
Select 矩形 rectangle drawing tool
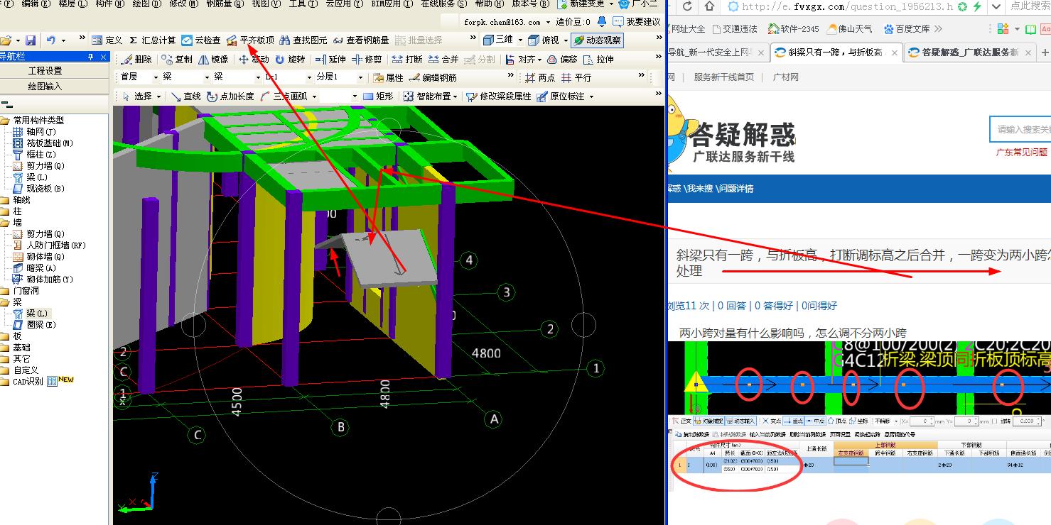(x=377, y=96)
